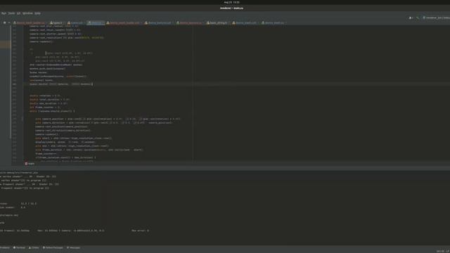Select the main.cu editor tab

click(96, 22)
